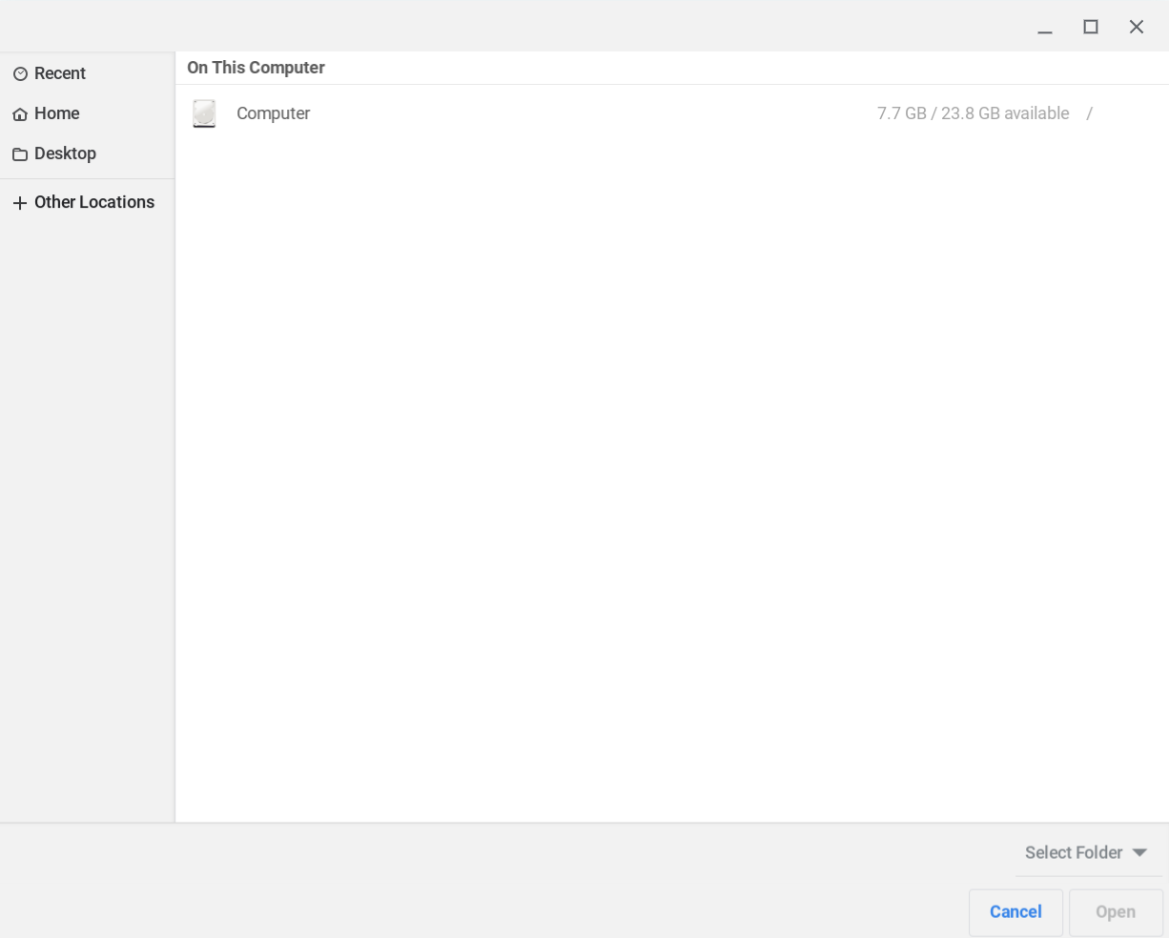Viewport: 1169px width, 938px height.
Task: Open the Desktop location from sidebar
Action: click(65, 153)
